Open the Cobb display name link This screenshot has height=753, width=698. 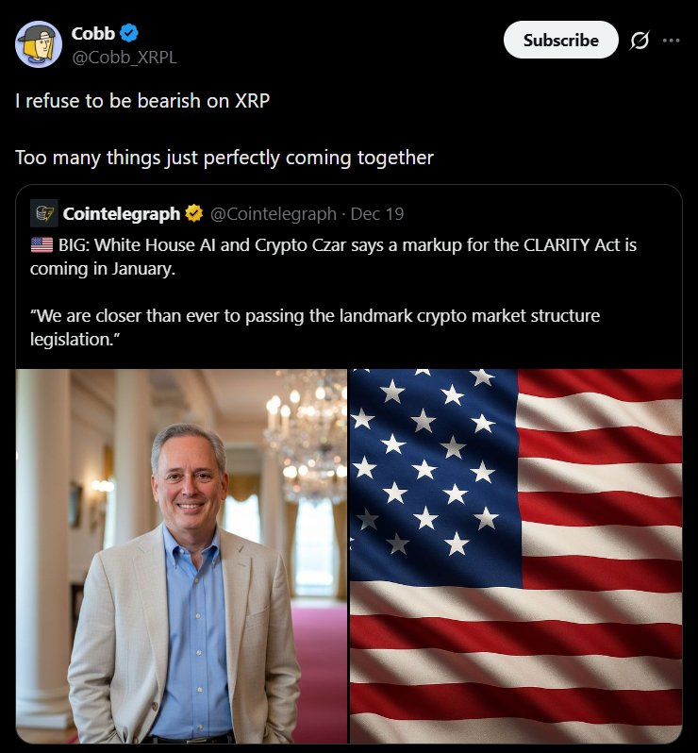pos(92,33)
